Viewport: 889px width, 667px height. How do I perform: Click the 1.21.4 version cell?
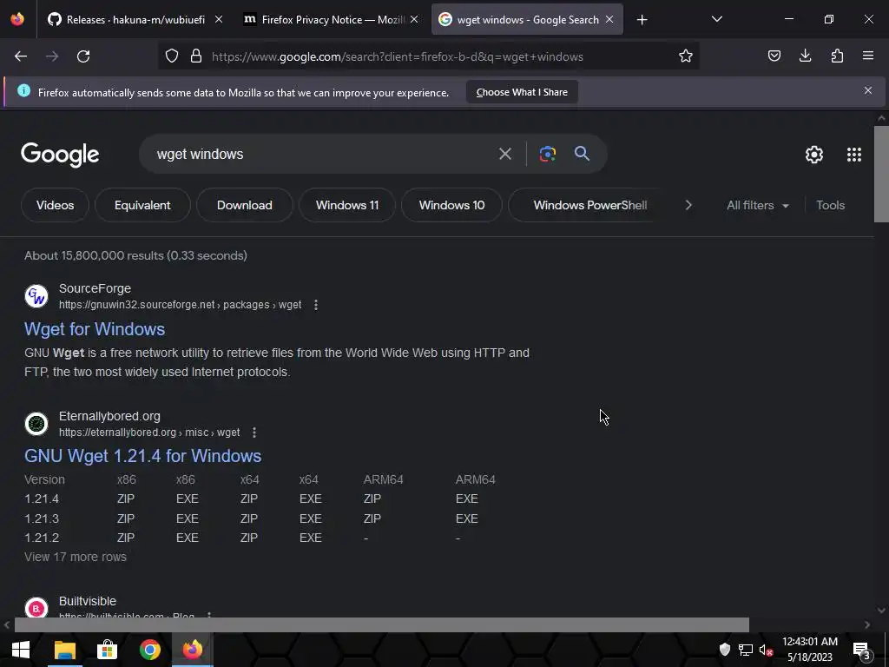point(42,499)
